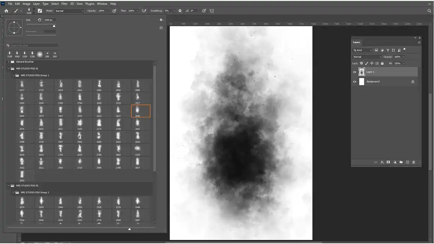
Task: Lock all layer attributes
Action: coord(382,63)
